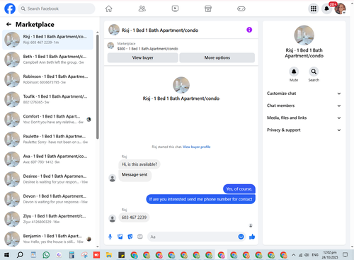Expand Customize chat section

304,94
